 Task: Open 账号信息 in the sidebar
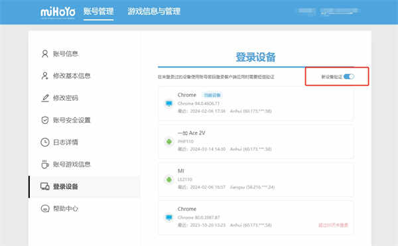click(66, 54)
